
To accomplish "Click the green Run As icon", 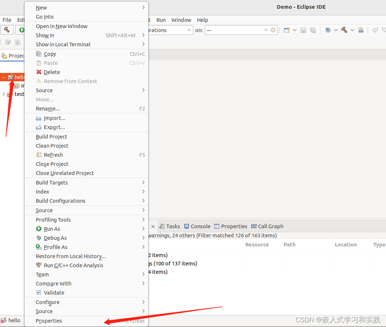I will (39, 229).
